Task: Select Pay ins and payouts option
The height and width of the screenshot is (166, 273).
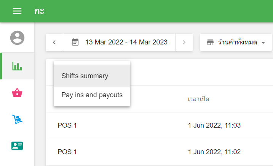Action: click(x=92, y=95)
